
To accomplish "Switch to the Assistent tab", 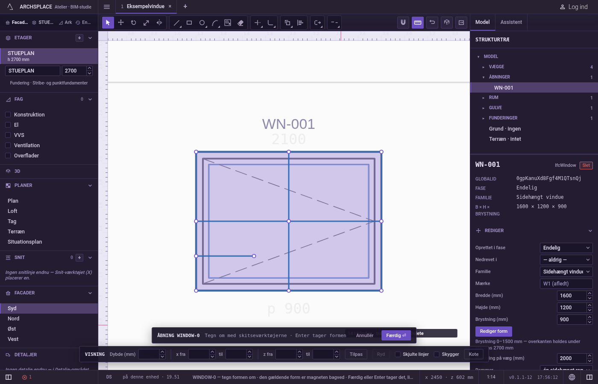I will 511,22.
